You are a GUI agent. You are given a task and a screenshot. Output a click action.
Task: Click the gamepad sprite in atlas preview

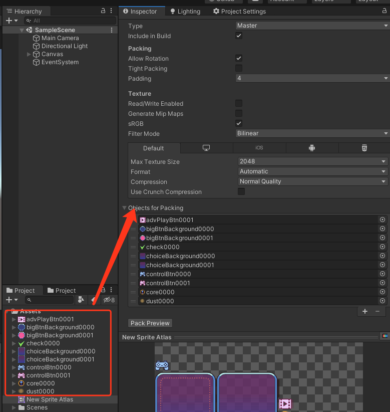162,365
